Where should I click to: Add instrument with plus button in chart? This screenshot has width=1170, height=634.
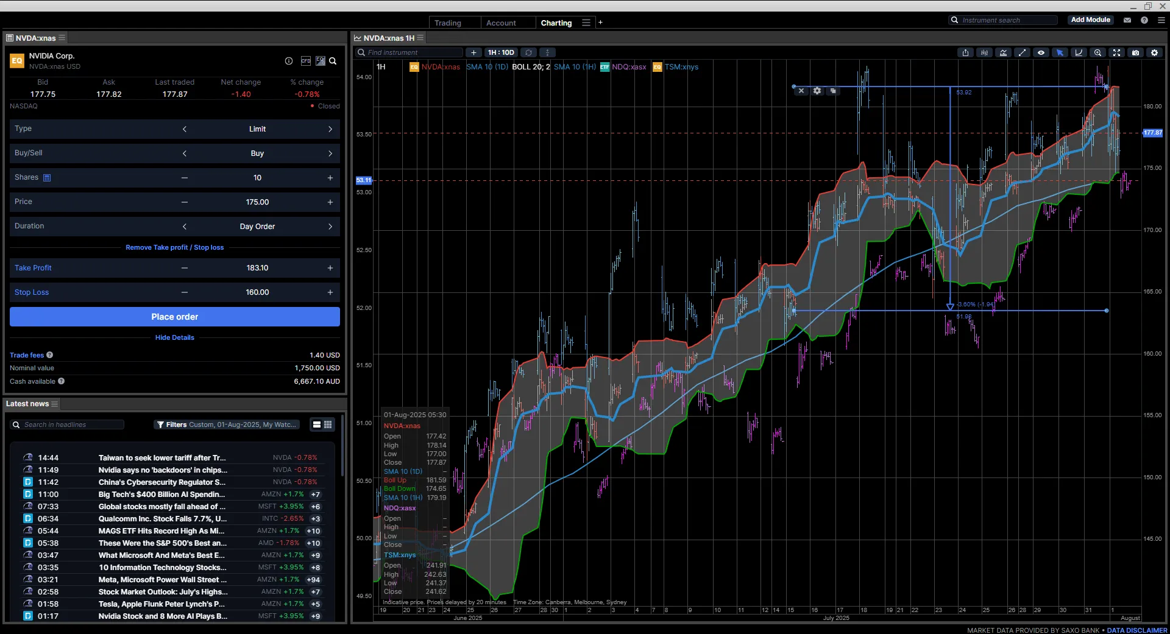tap(473, 53)
